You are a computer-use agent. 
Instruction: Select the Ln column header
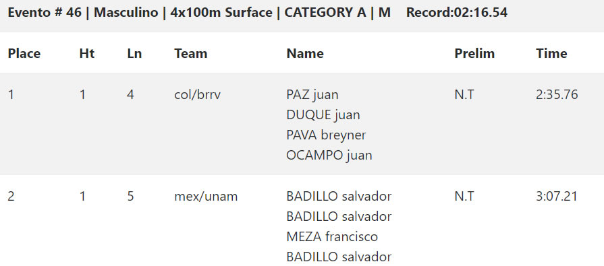[134, 53]
